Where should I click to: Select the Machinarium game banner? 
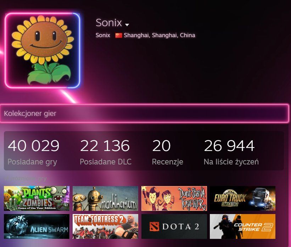point(105,198)
